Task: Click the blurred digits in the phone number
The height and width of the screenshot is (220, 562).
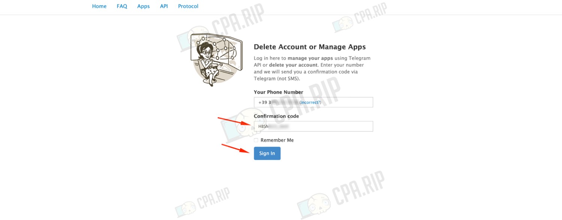Action: (285, 102)
